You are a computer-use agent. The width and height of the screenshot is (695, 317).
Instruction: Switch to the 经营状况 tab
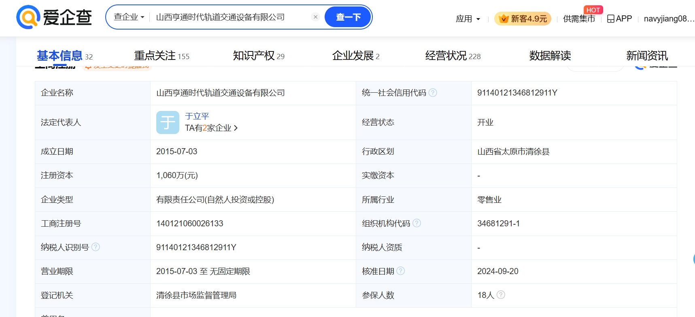[453, 56]
